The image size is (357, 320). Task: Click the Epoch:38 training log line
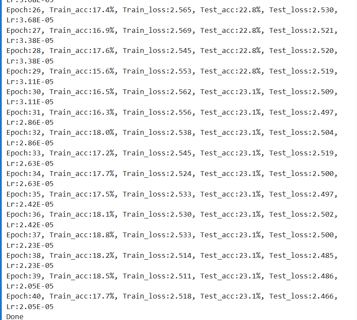tap(172, 256)
